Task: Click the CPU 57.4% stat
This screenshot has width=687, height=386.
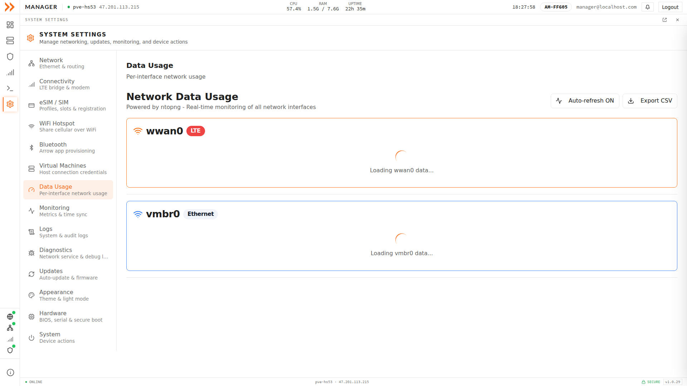Action: coord(294,6)
